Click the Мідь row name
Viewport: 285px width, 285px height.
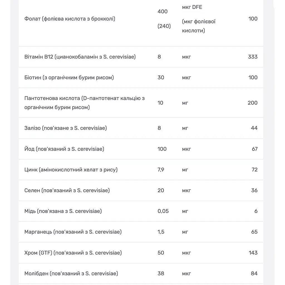63,211
